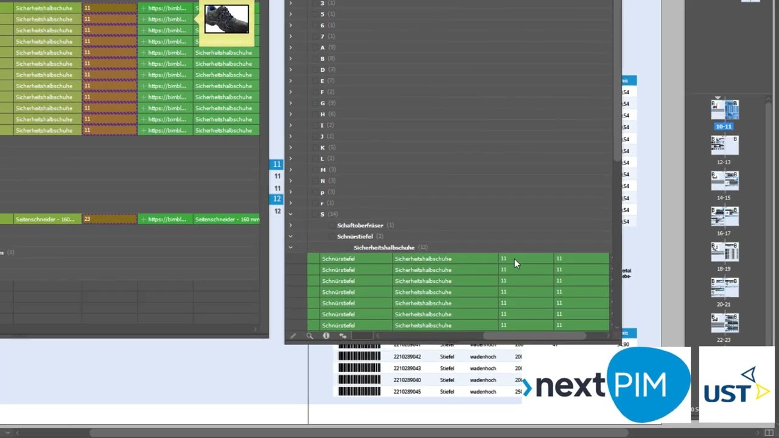
Task: Open the https://bimbl... link in the Seitenschneider row
Action: (166, 219)
